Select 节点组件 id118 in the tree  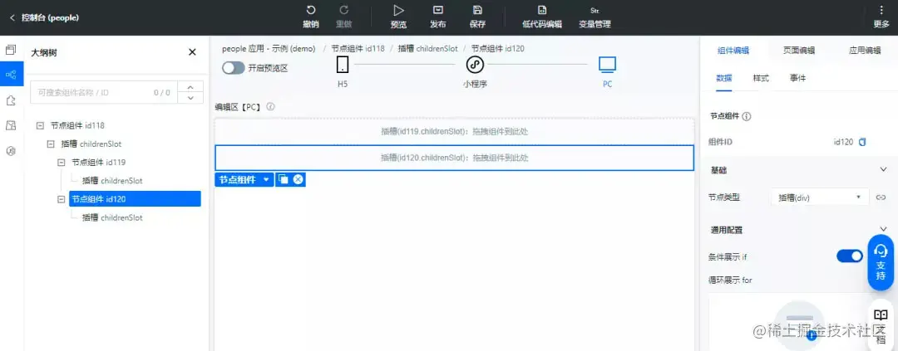pos(77,125)
